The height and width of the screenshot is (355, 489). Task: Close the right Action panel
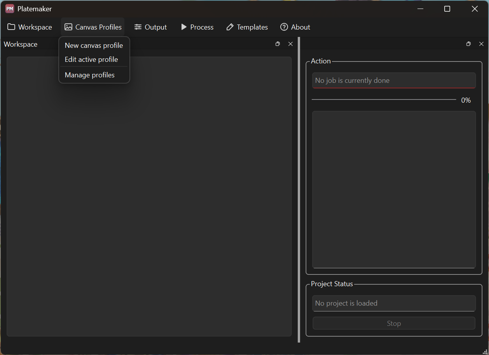click(x=481, y=44)
